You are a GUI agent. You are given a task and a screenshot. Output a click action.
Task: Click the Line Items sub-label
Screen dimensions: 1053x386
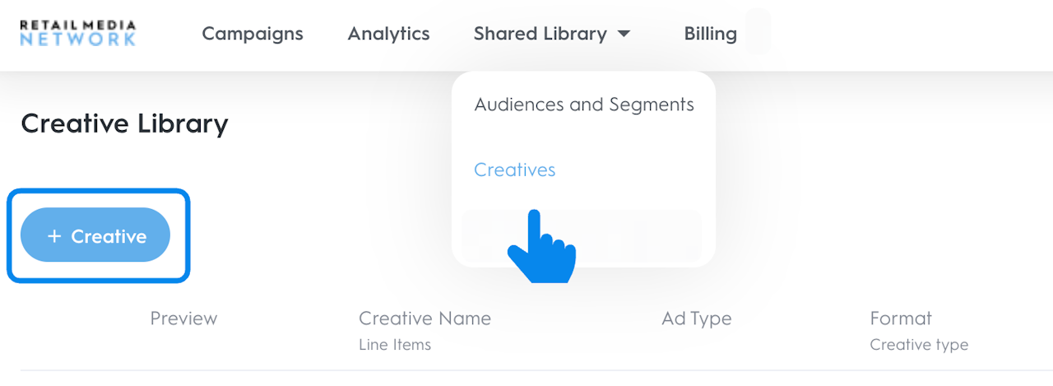(395, 345)
